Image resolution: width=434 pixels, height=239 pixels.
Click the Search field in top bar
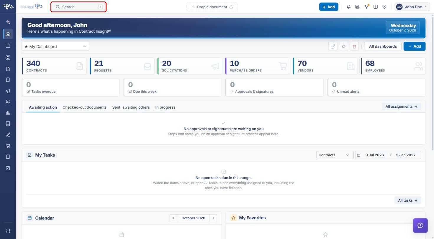[x=78, y=7]
